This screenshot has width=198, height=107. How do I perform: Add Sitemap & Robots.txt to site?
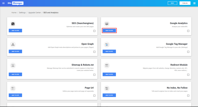click(x=16, y=74)
